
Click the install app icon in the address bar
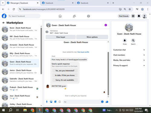tap(120, 9)
